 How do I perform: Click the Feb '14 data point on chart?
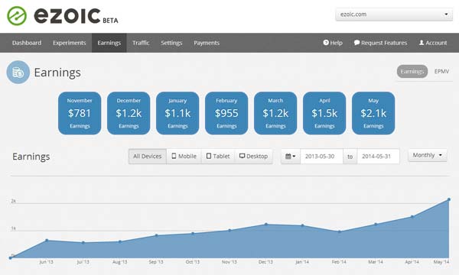(339, 231)
